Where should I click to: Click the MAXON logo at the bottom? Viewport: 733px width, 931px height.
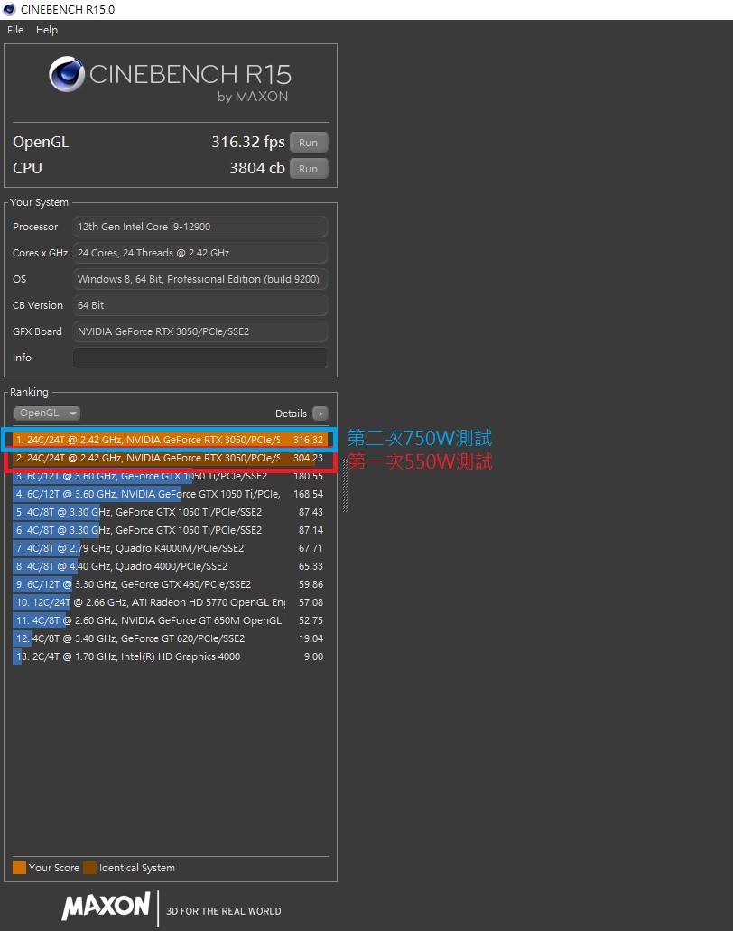point(106,906)
